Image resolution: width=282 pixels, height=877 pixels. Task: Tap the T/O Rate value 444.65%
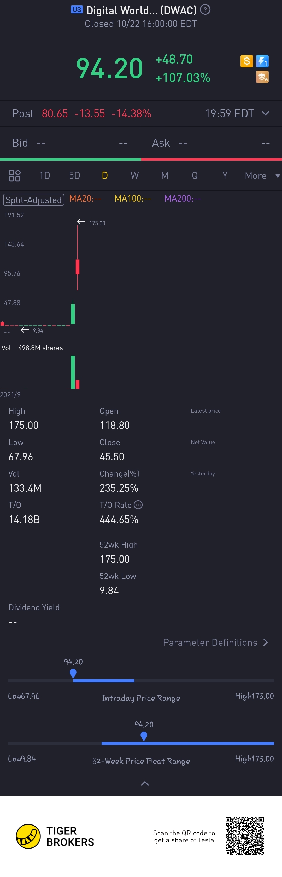click(x=119, y=519)
